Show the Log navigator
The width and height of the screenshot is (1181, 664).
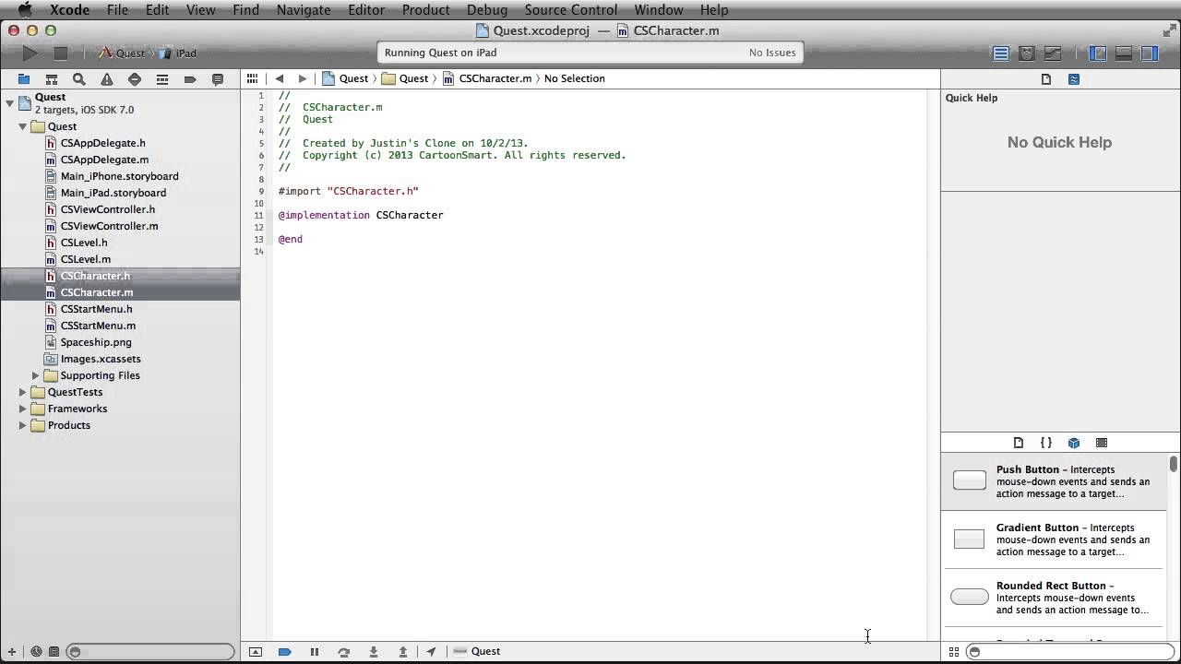(x=218, y=79)
